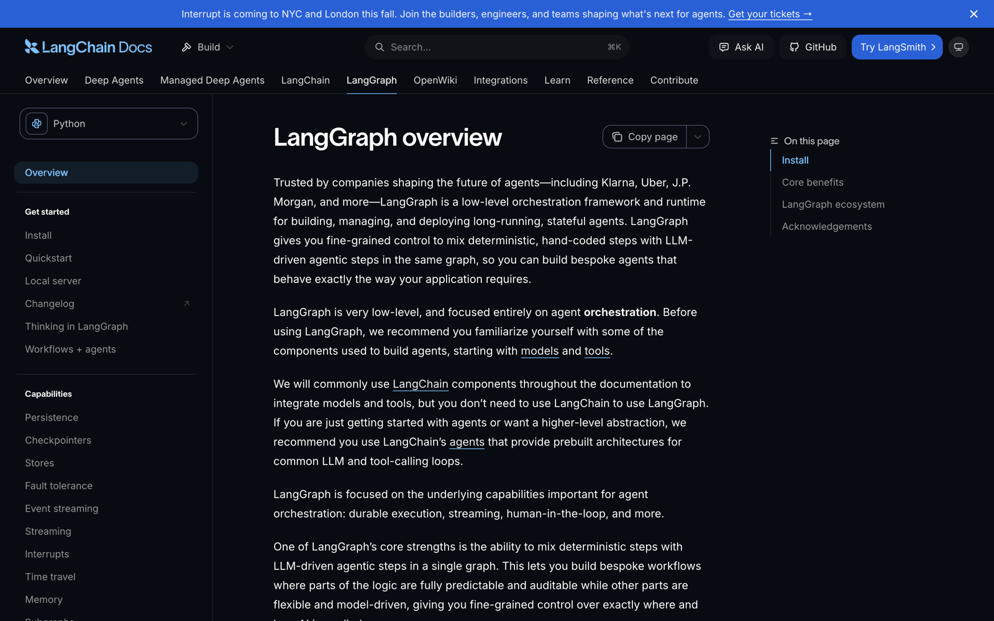Click the Get your tickets link
This screenshot has height=621, width=994.
point(770,14)
